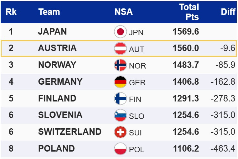The height and width of the screenshot is (159, 238).
Task: Click the NSA column header
Action: [x=123, y=12]
